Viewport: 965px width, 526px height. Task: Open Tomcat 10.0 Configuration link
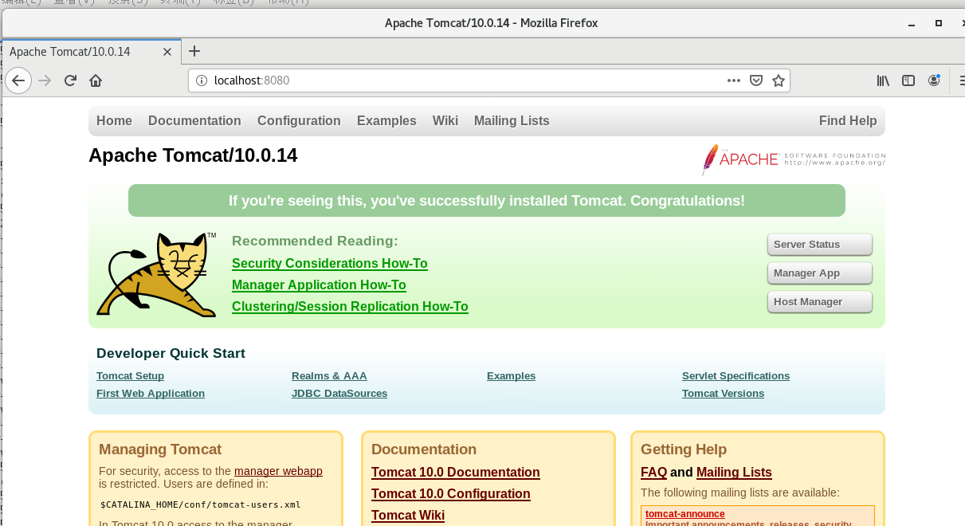click(451, 494)
